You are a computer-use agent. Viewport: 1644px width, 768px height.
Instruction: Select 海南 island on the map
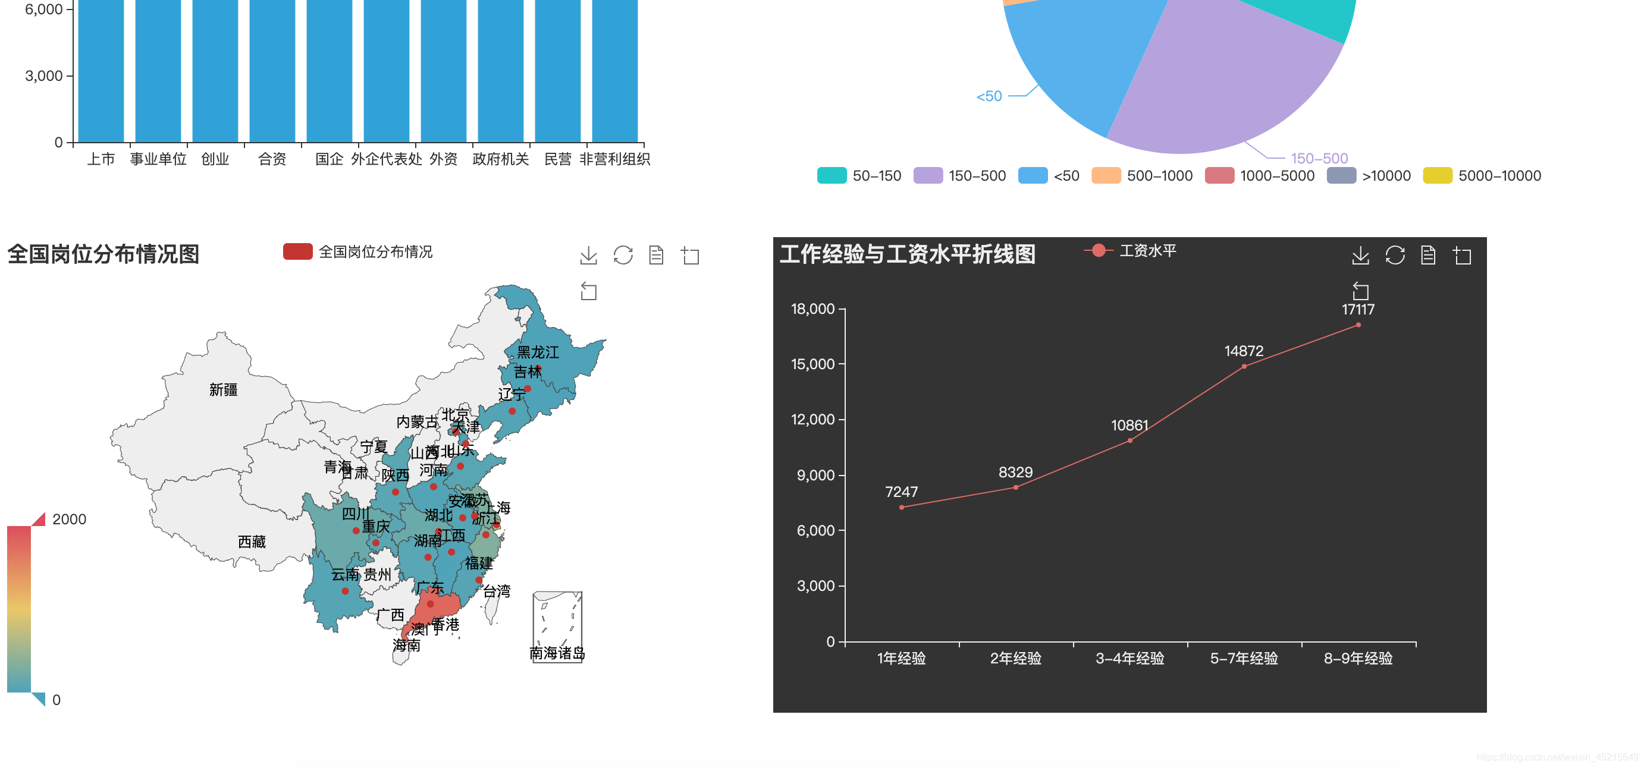(401, 656)
